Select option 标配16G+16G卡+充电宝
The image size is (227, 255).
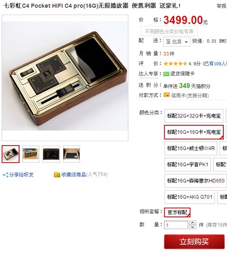click(x=194, y=132)
